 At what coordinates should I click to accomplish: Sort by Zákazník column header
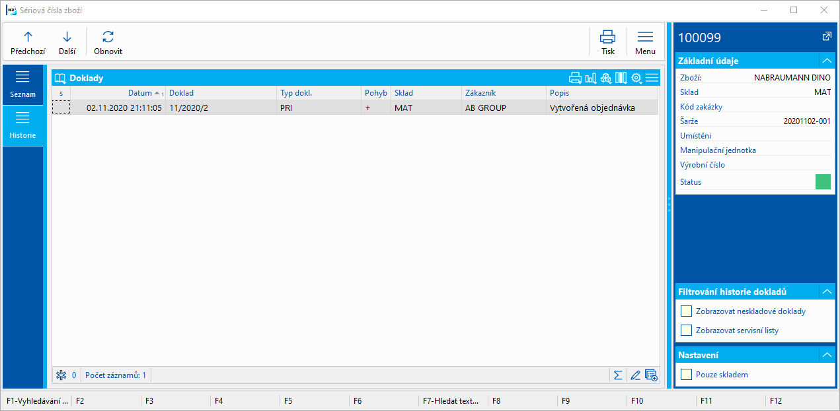(x=504, y=93)
